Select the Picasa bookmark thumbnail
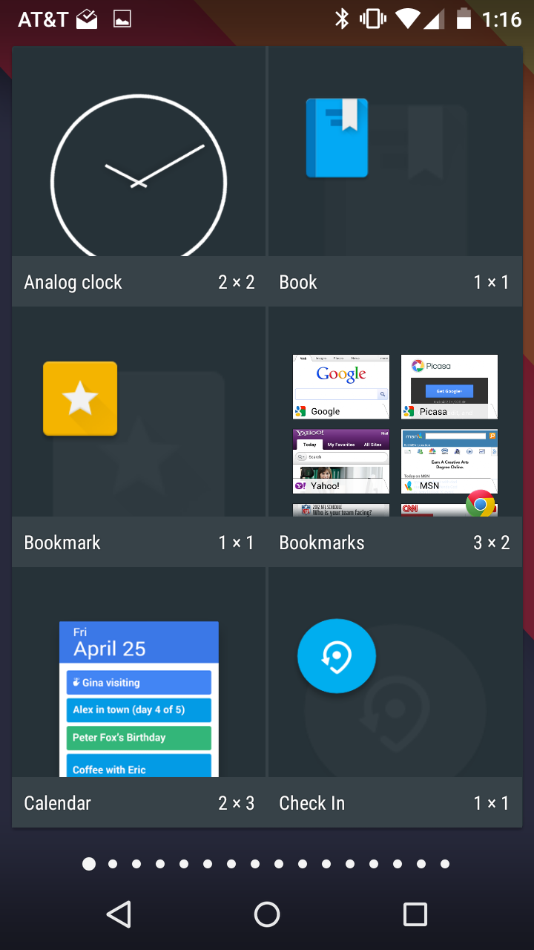This screenshot has height=950, width=534. [x=449, y=387]
